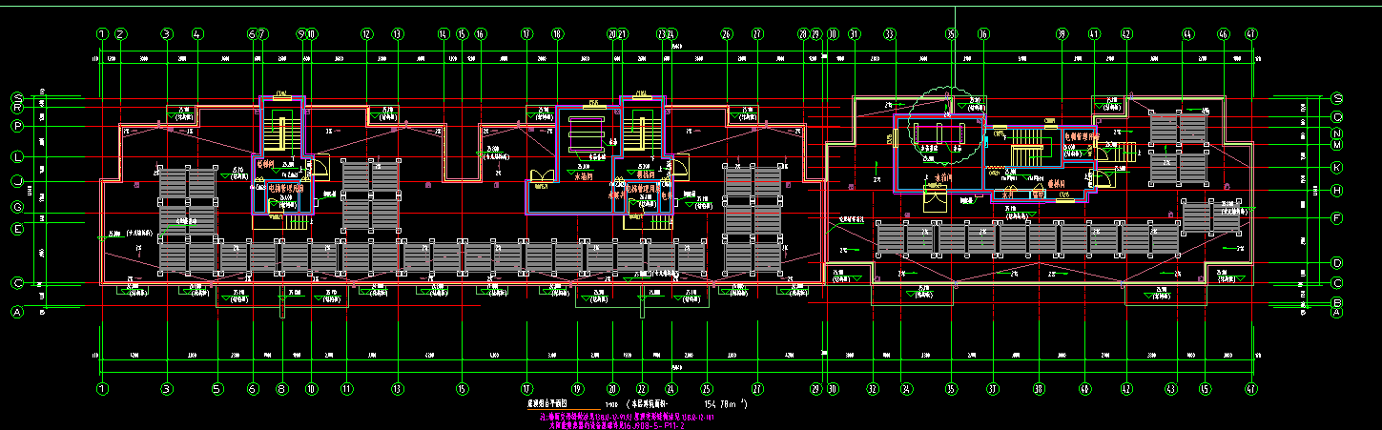Screen dimensions: 1382x430
Task: Click grid bubble F on the right side
Action: pos(1337,217)
